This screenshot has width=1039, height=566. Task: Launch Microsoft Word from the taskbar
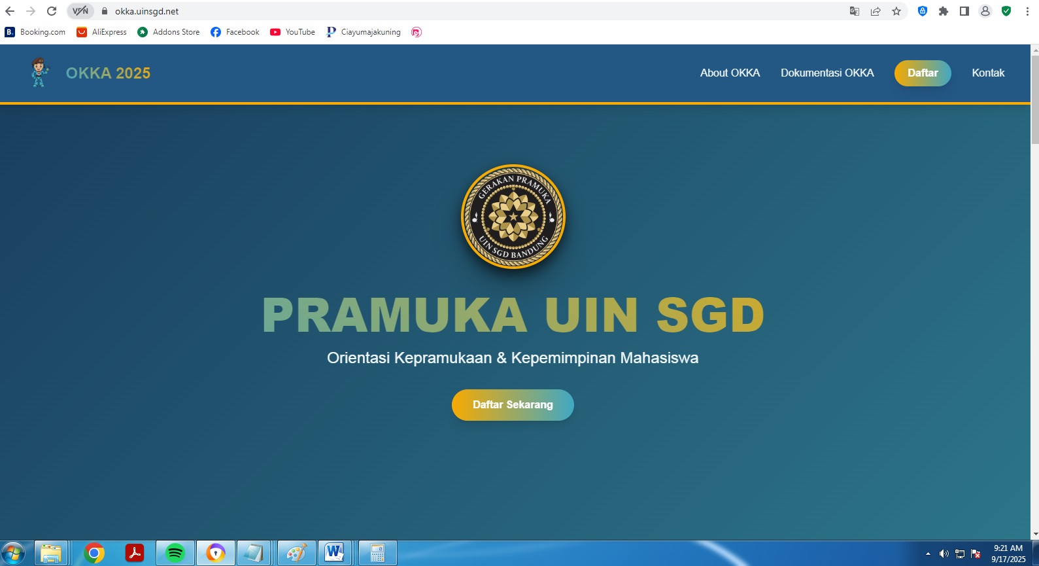[334, 554]
